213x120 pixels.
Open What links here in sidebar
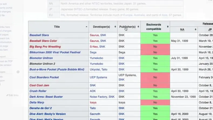(5, 27)
